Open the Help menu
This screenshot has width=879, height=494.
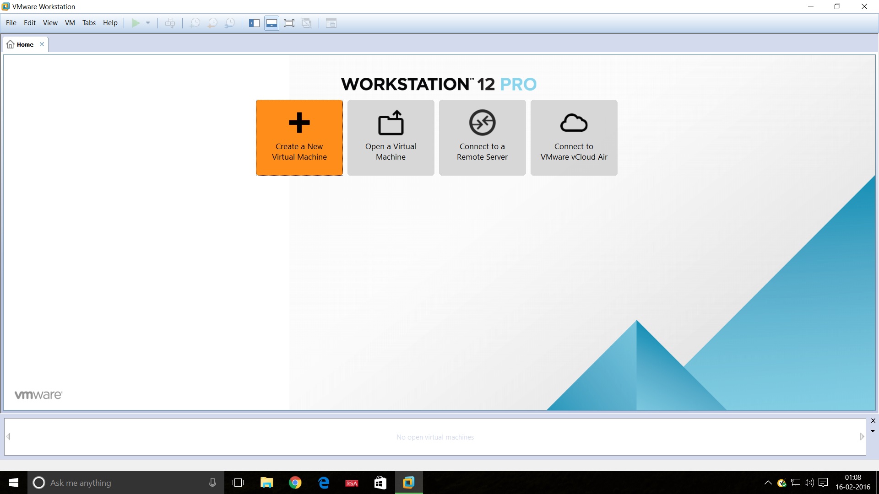pyautogui.click(x=110, y=23)
